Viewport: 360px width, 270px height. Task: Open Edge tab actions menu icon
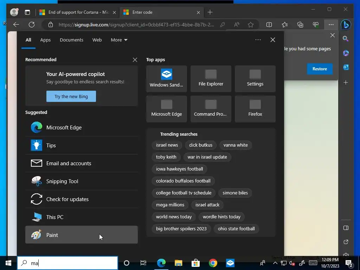[x=27, y=12]
